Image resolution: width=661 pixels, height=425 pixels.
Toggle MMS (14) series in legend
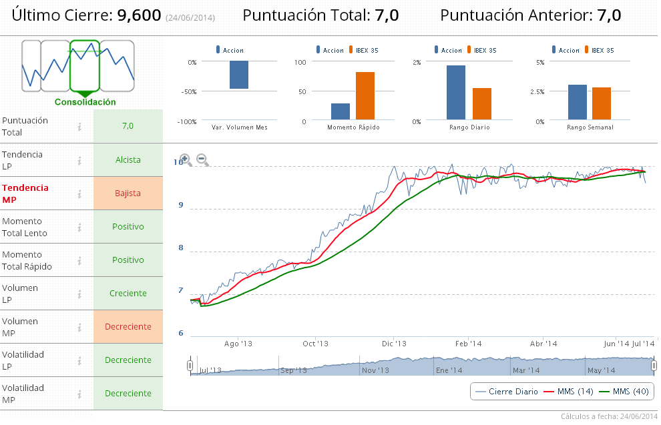coord(568,392)
